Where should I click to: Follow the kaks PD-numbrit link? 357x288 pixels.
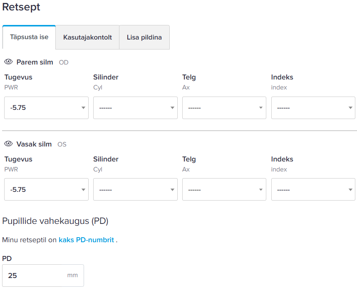86,240
